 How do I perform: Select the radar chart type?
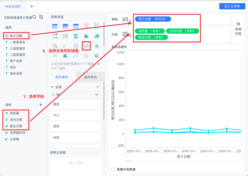tap(97, 46)
